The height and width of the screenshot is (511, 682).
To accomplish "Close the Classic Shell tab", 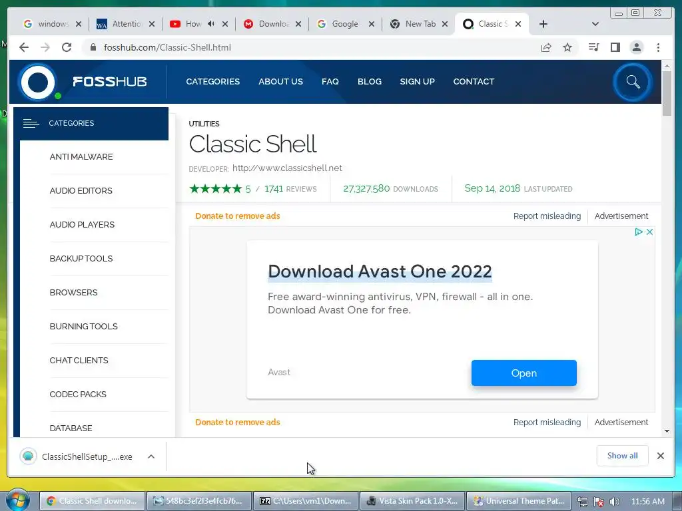I will coord(518,24).
